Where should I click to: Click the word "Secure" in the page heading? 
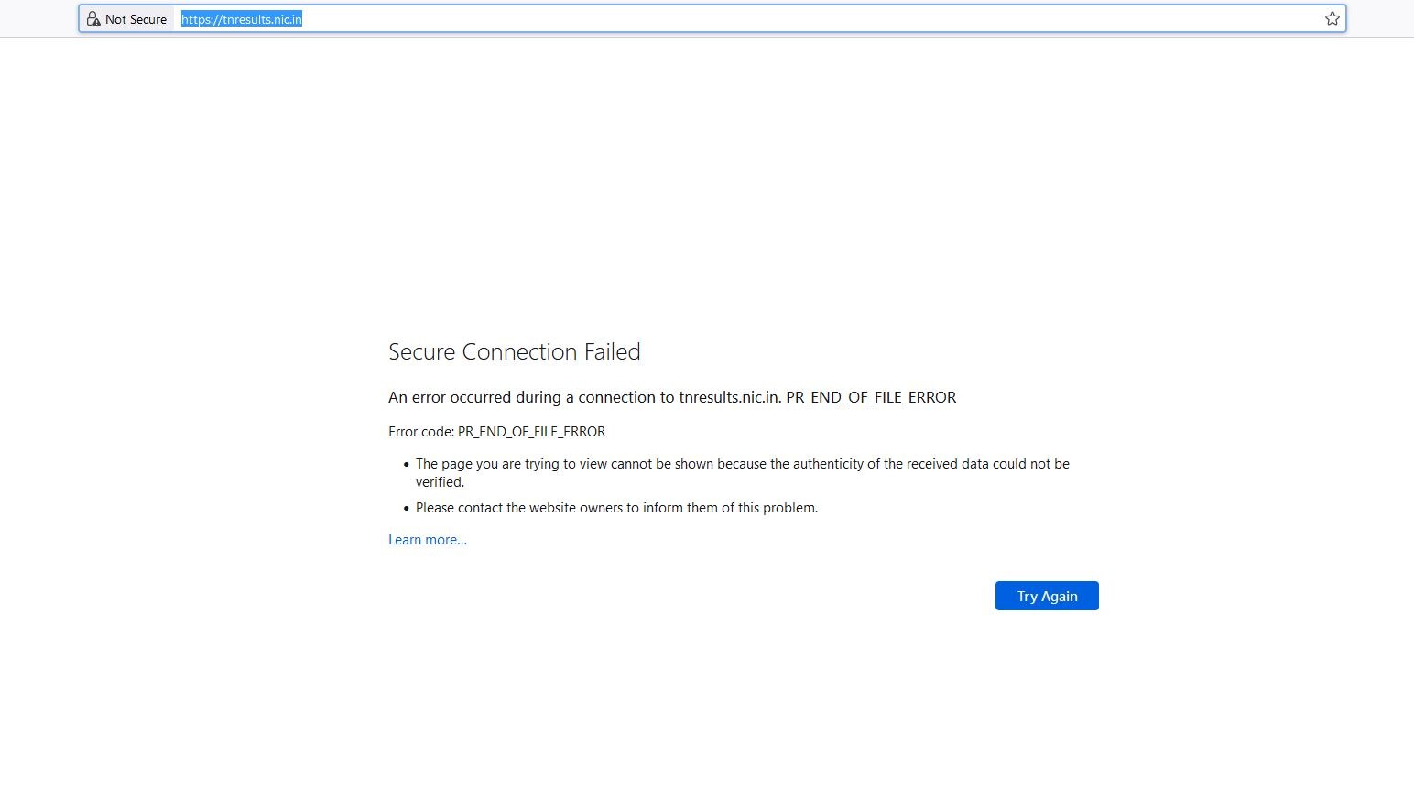422,352
